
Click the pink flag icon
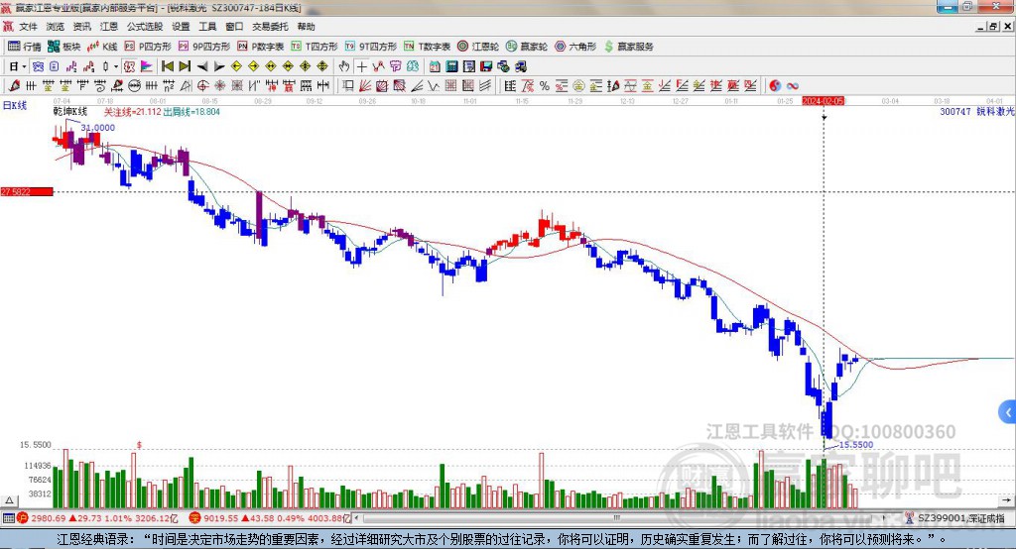click(147, 66)
